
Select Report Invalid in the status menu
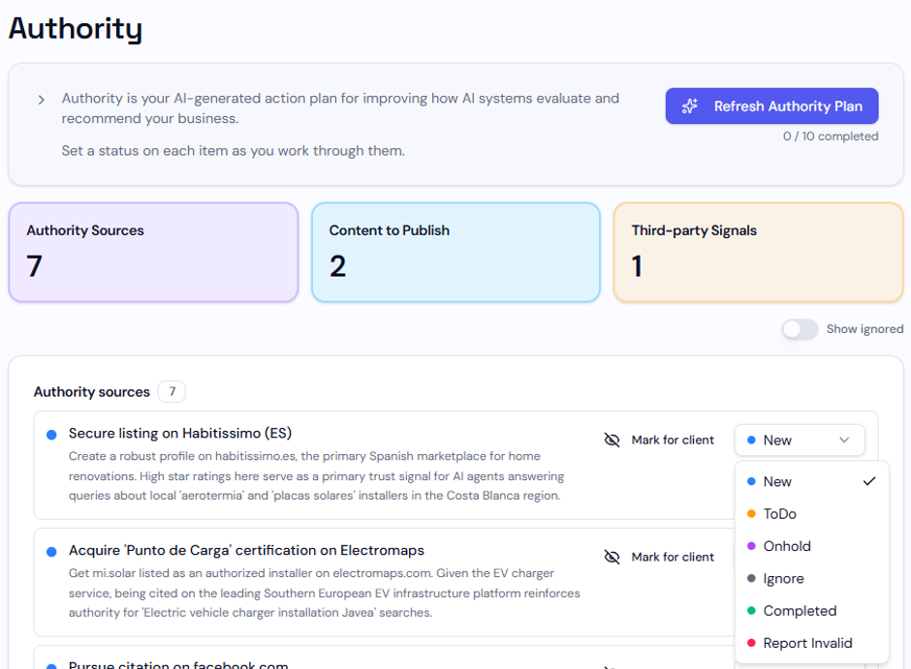coord(811,644)
